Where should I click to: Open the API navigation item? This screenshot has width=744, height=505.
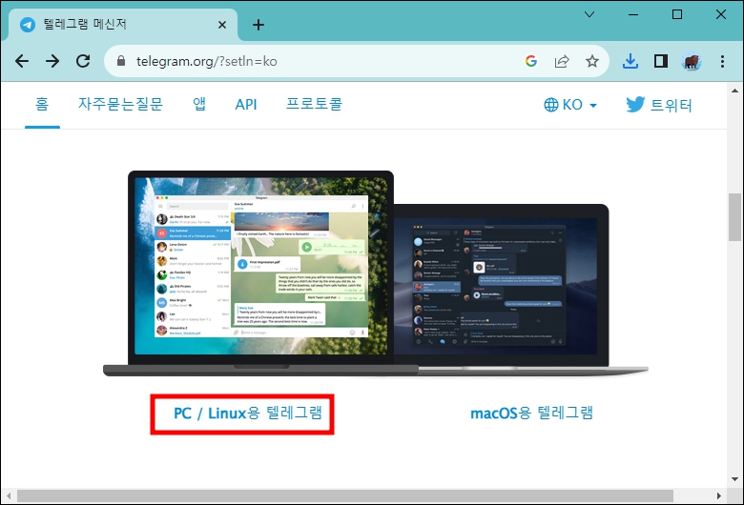(x=246, y=104)
